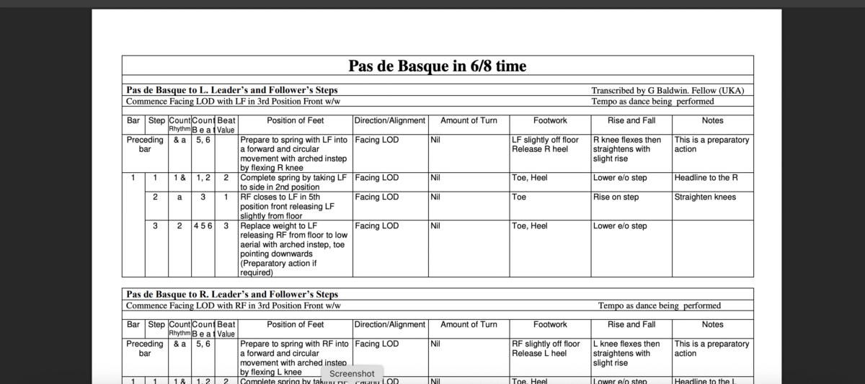The height and width of the screenshot is (384, 865).
Task: Click the "Screenshot" tooltip label
Action: (352, 374)
